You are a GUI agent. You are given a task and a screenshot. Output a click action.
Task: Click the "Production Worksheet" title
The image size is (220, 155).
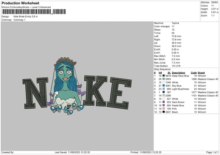[20, 3]
